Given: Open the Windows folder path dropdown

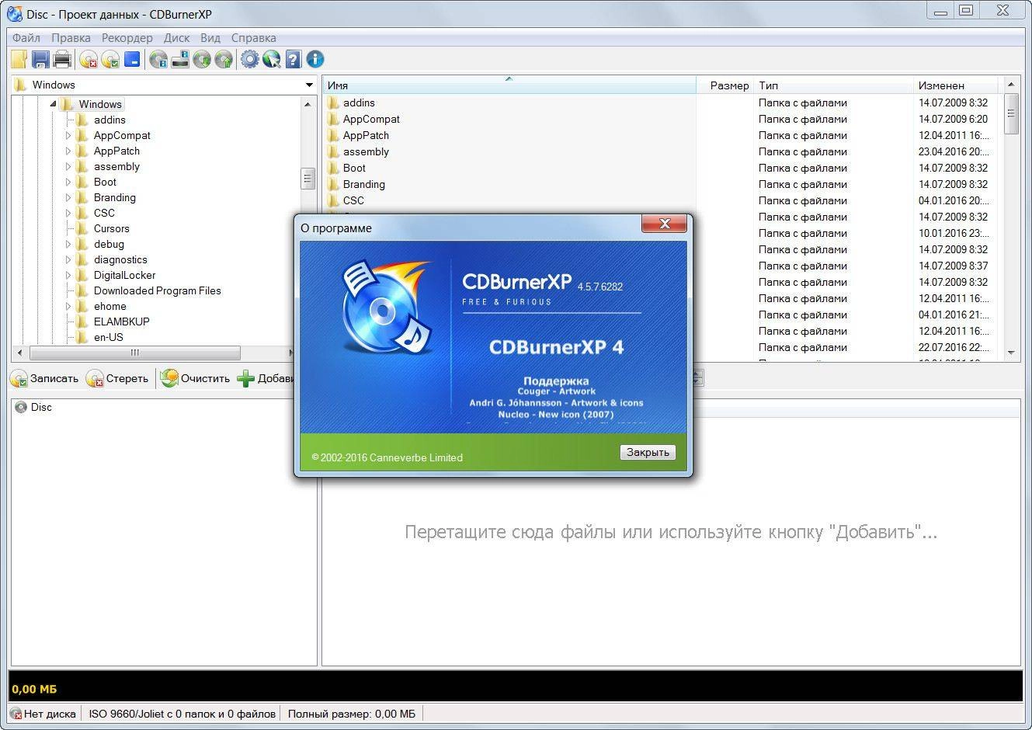Looking at the screenshot, I should [309, 85].
